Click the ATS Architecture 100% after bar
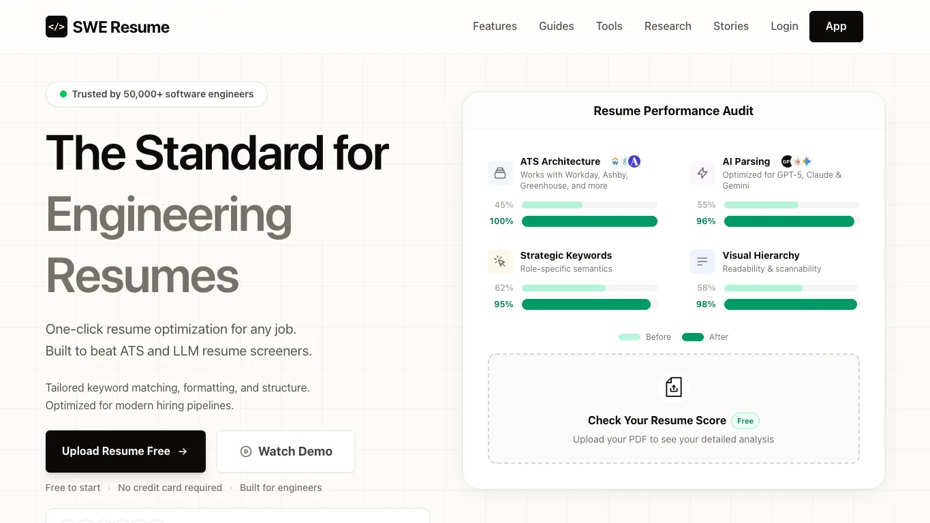Viewport: 930px width, 523px height. (x=589, y=221)
